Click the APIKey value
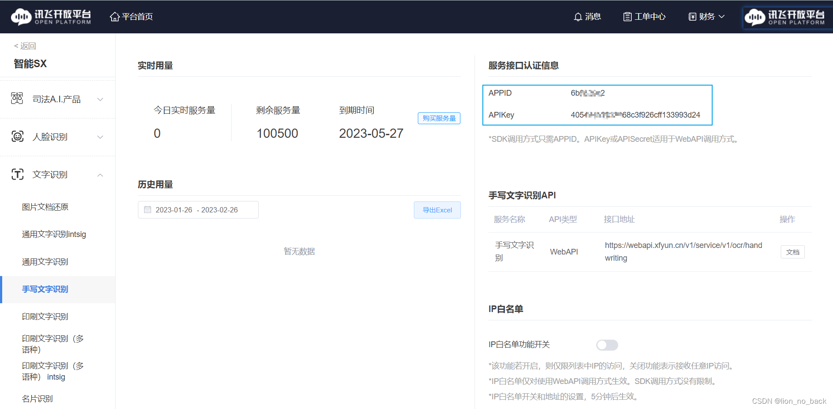Image resolution: width=833 pixels, height=409 pixels. 635,115
